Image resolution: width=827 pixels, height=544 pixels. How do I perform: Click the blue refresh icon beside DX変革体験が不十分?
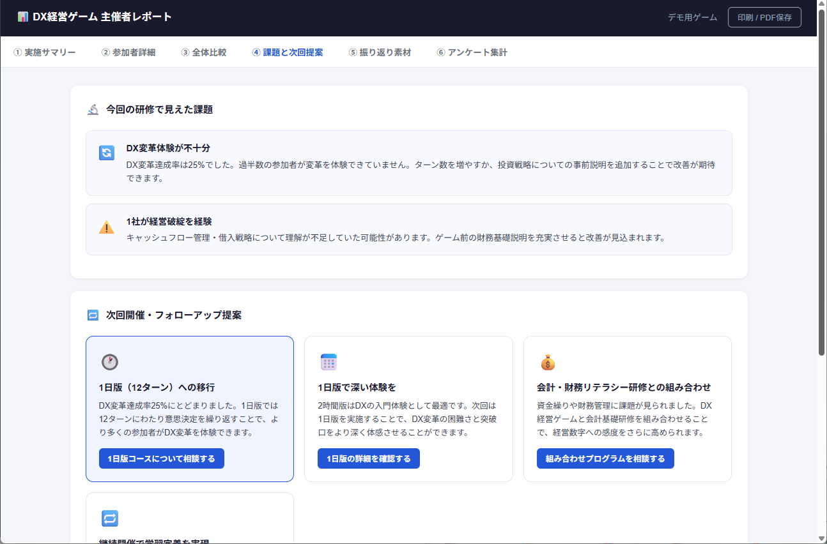[x=107, y=153]
